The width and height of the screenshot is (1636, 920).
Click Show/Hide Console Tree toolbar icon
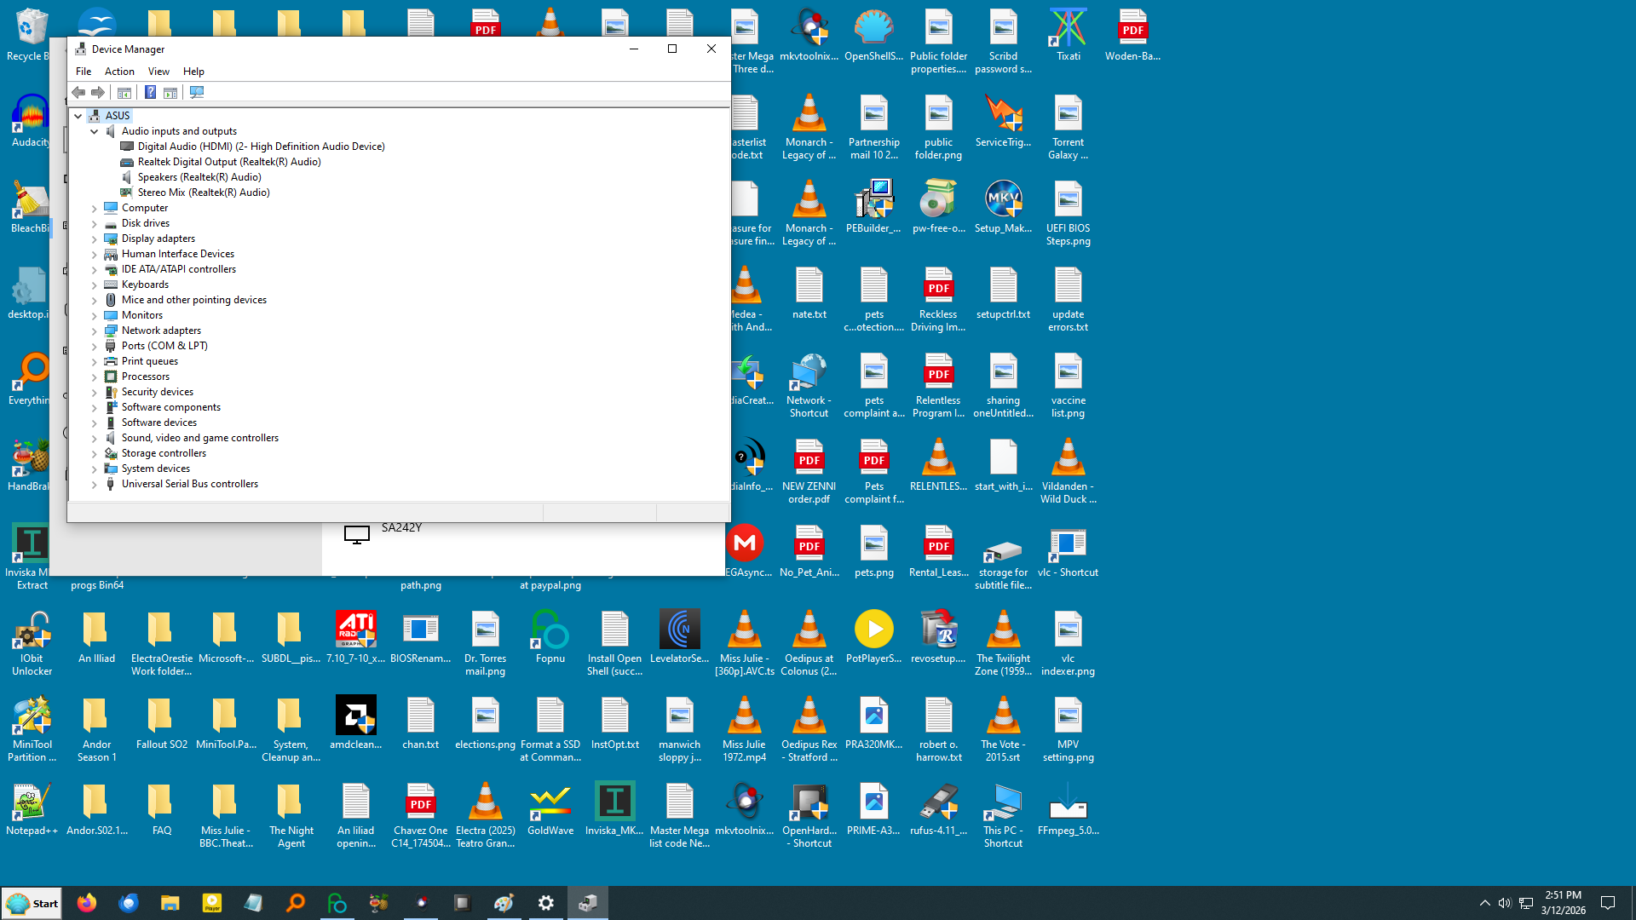[x=124, y=92]
